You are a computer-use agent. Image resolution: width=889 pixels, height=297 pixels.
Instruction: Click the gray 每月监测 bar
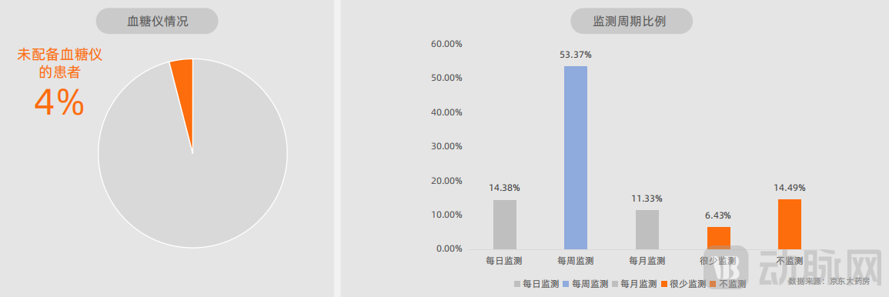647,229
